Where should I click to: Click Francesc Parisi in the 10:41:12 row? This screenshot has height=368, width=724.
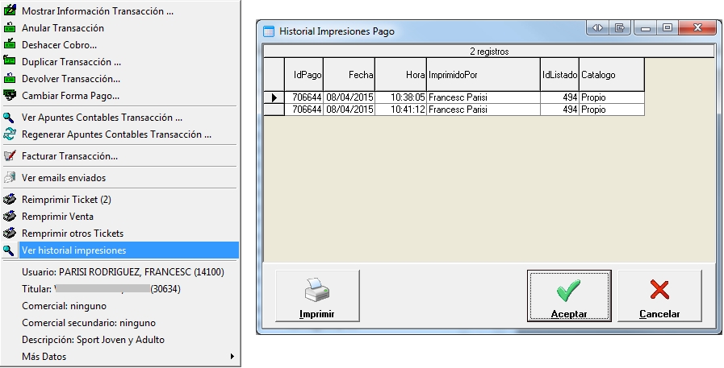pyautogui.click(x=483, y=110)
